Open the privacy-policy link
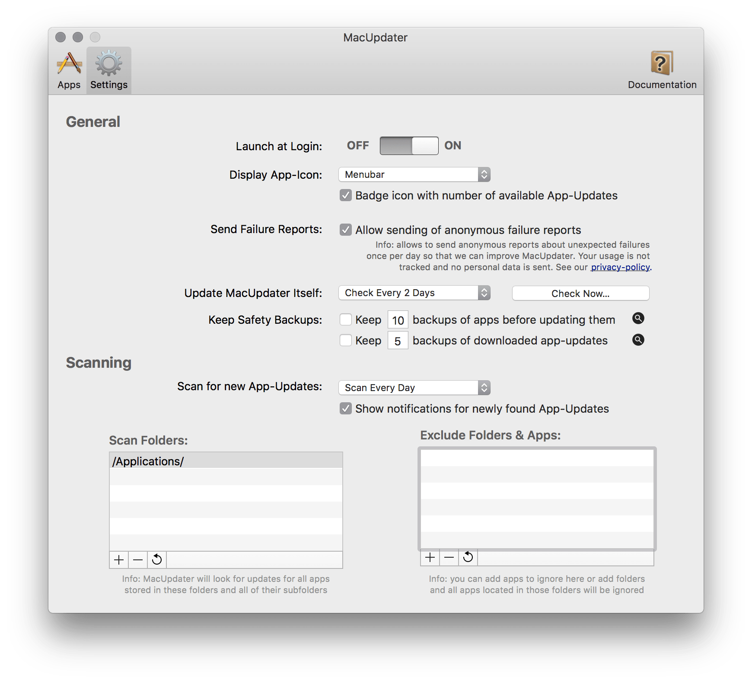Image resolution: width=752 pixels, height=682 pixels. [x=620, y=267]
